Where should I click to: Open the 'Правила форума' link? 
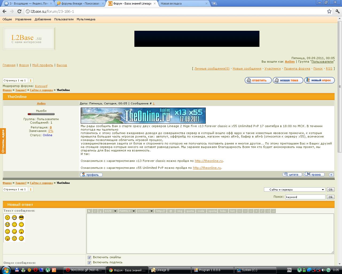click(297, 68)
